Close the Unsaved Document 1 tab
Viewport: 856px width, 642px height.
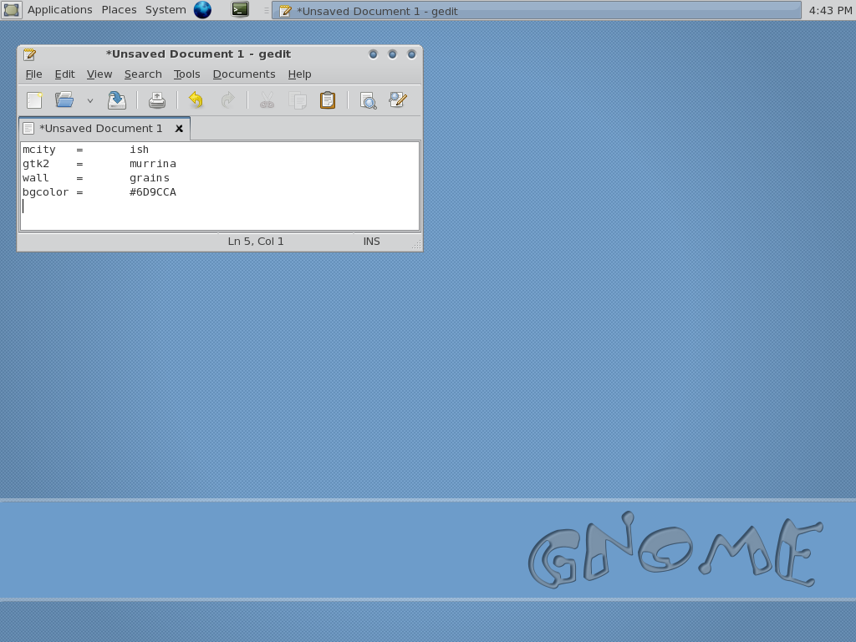click(179, 128)
